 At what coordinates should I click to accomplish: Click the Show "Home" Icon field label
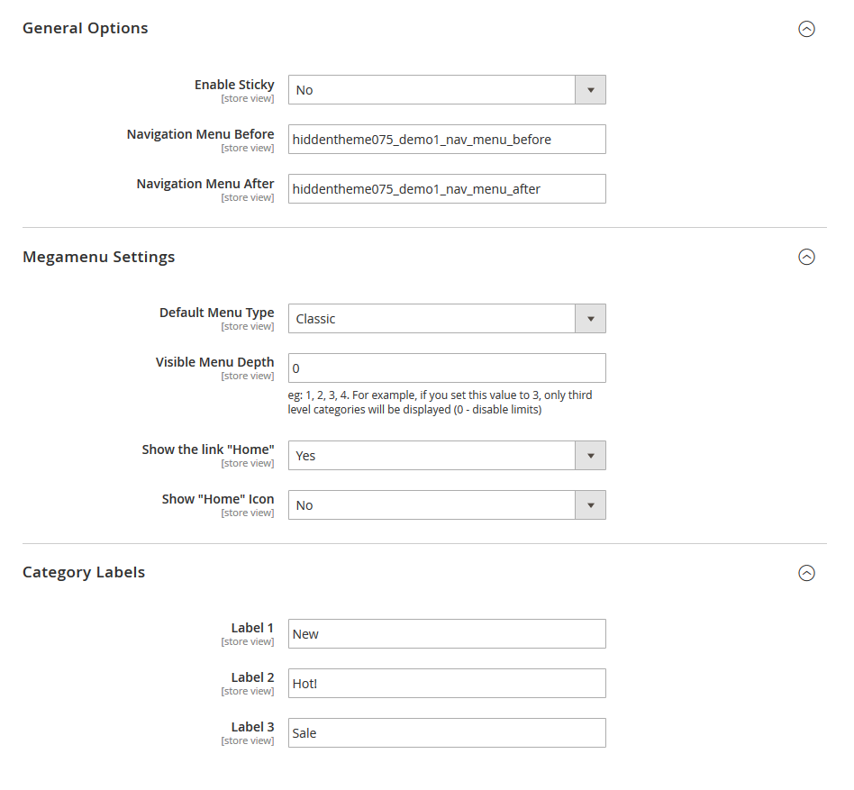[218, 499]
